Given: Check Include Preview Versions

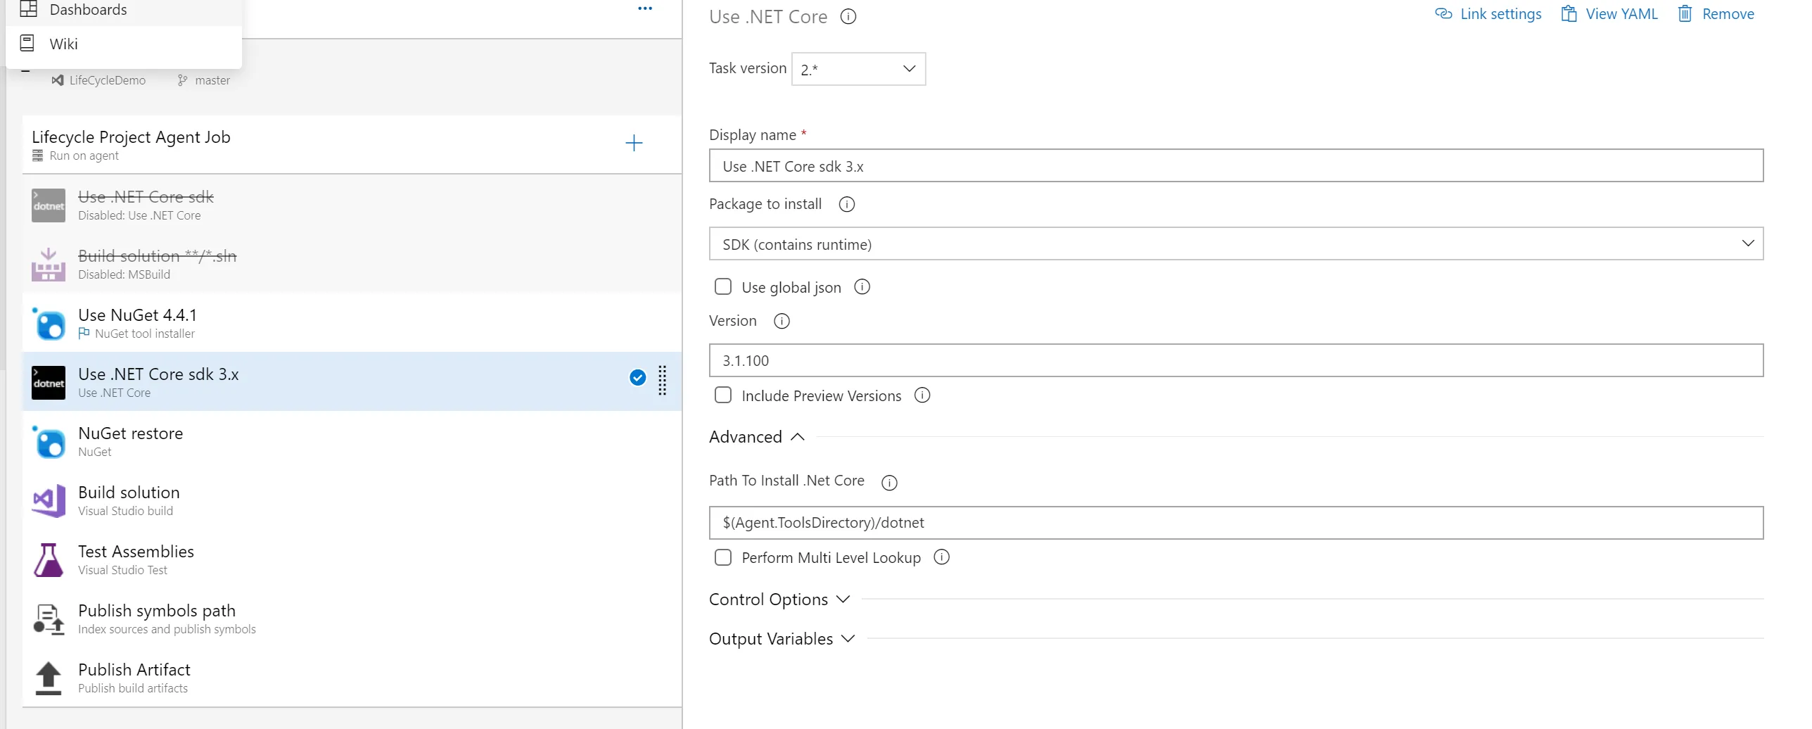Looking at the screenshot, I should coord(722,395).
